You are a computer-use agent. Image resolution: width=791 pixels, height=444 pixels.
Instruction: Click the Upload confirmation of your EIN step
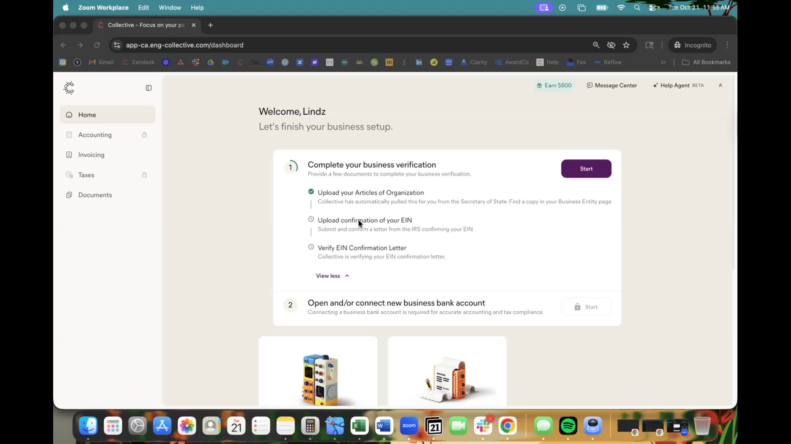(x=365, y=220)
